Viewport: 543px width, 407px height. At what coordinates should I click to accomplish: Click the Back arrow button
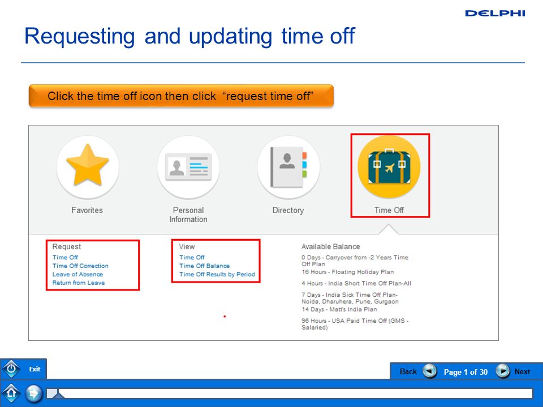point(430,371)
